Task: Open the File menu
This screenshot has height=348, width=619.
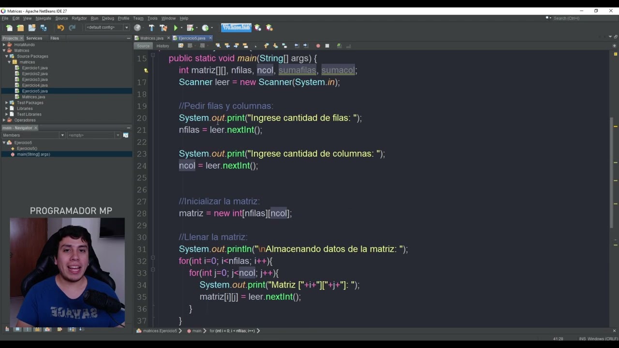Action: [x=5, y=18]
